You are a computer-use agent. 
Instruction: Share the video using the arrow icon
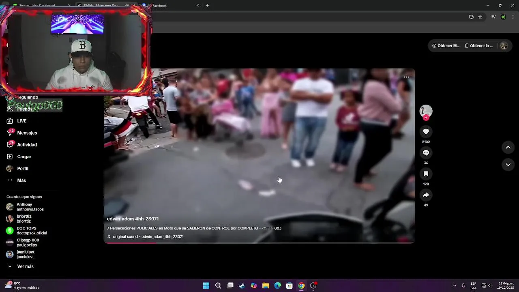click(426, 195)
